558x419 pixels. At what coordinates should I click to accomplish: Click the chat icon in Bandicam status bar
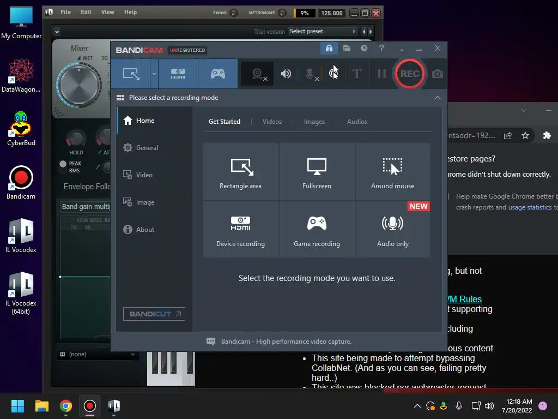click(x=211, y=342)
